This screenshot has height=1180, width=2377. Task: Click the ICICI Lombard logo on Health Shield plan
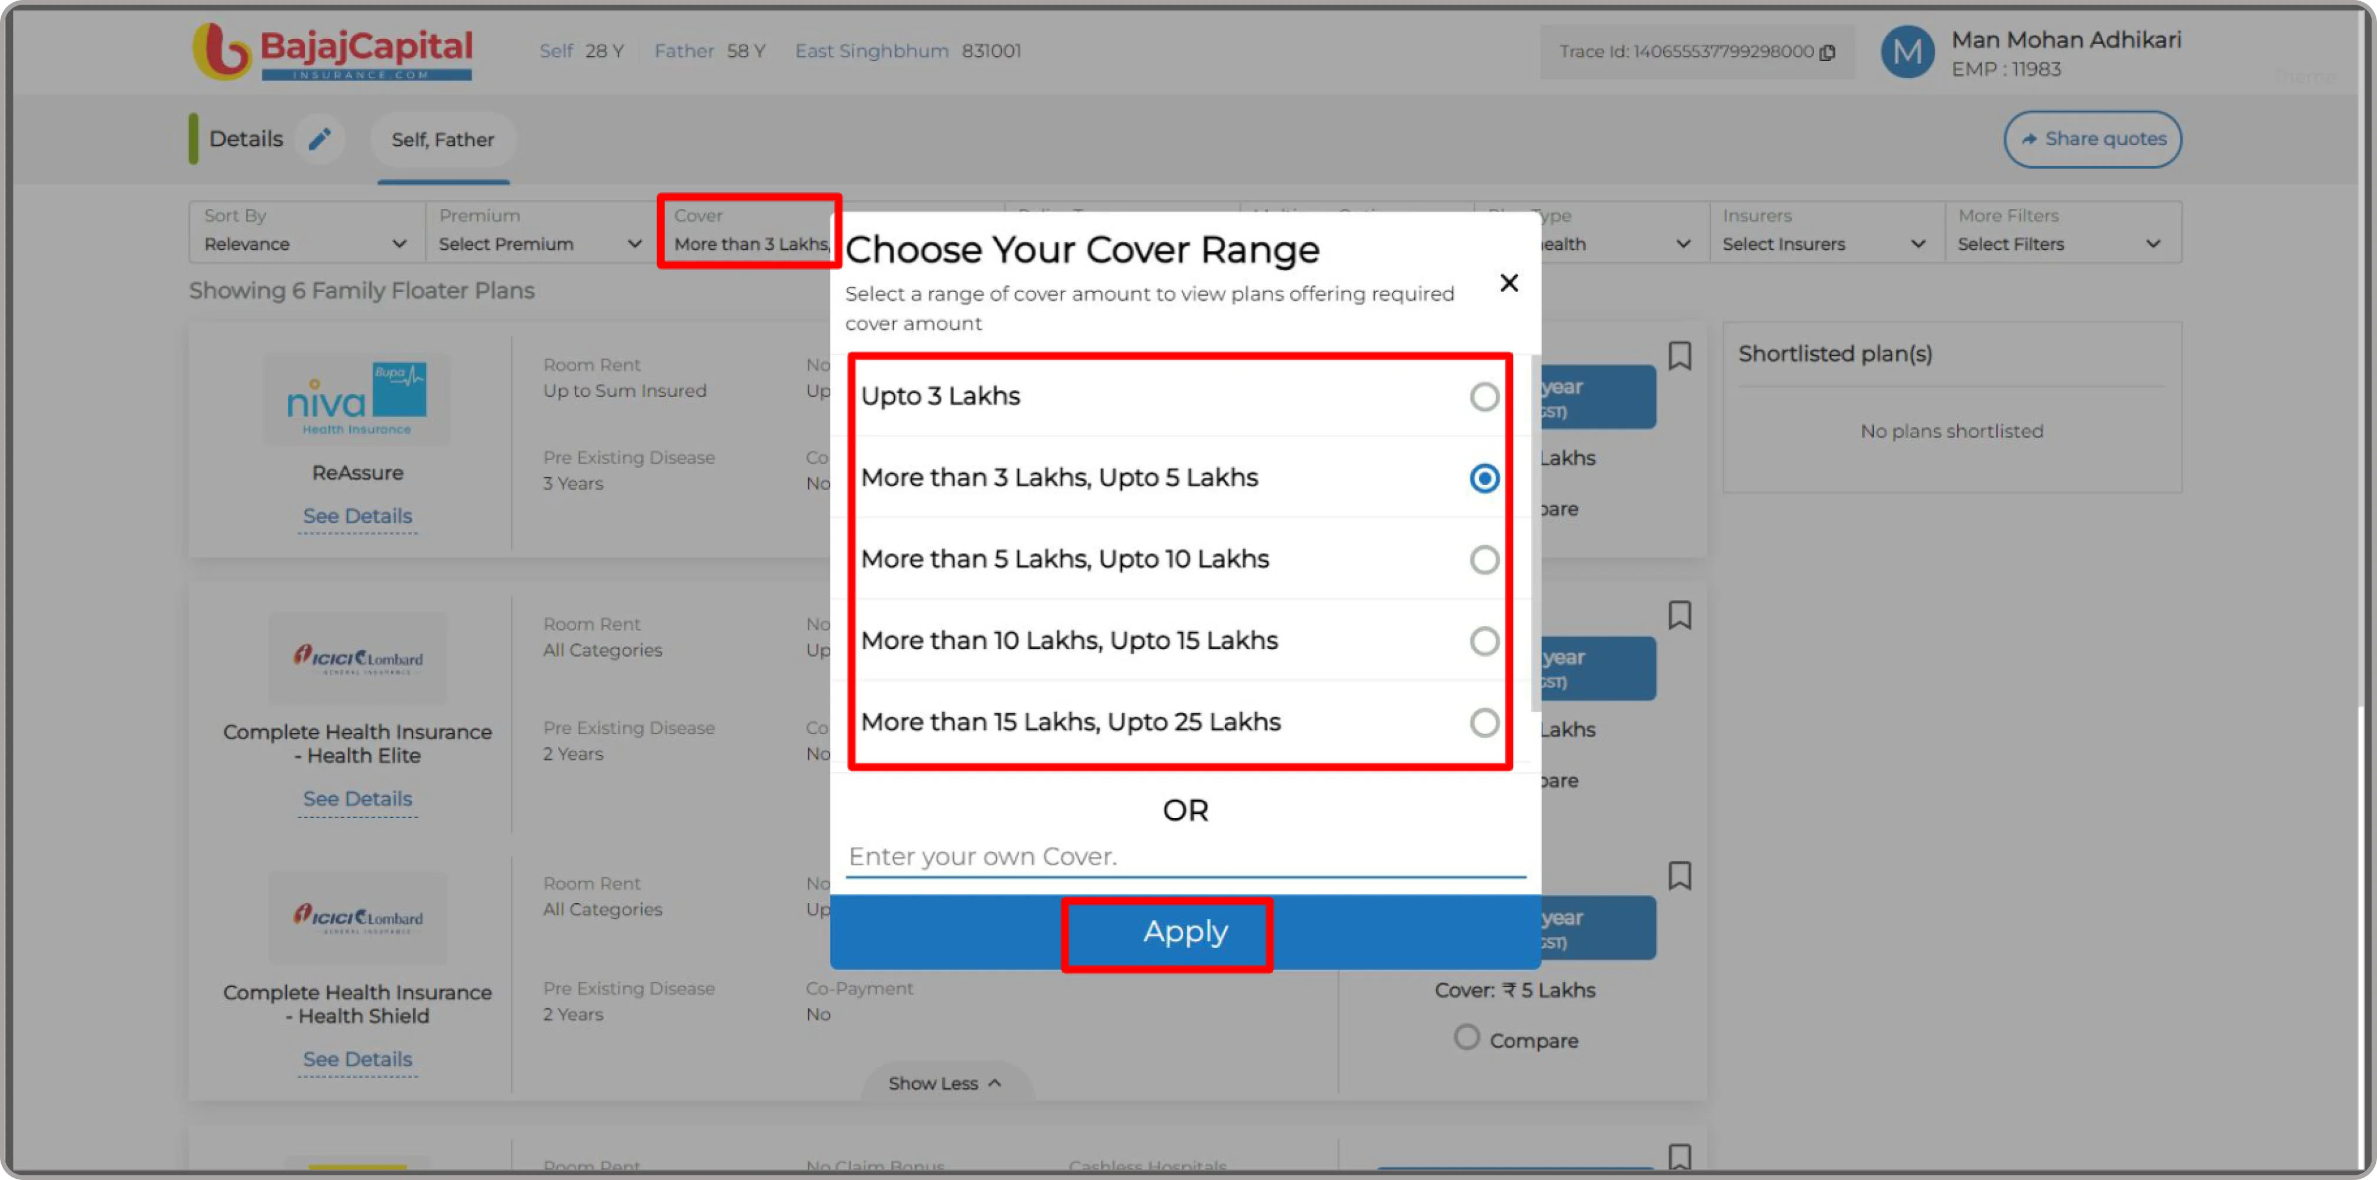click(357, 918)
